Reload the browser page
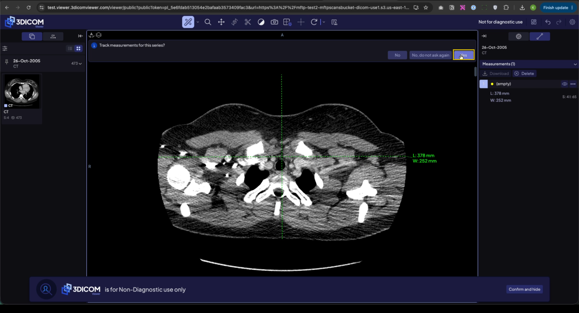The image size is (579, 313). pyautogui.click(x=29, y=8)
